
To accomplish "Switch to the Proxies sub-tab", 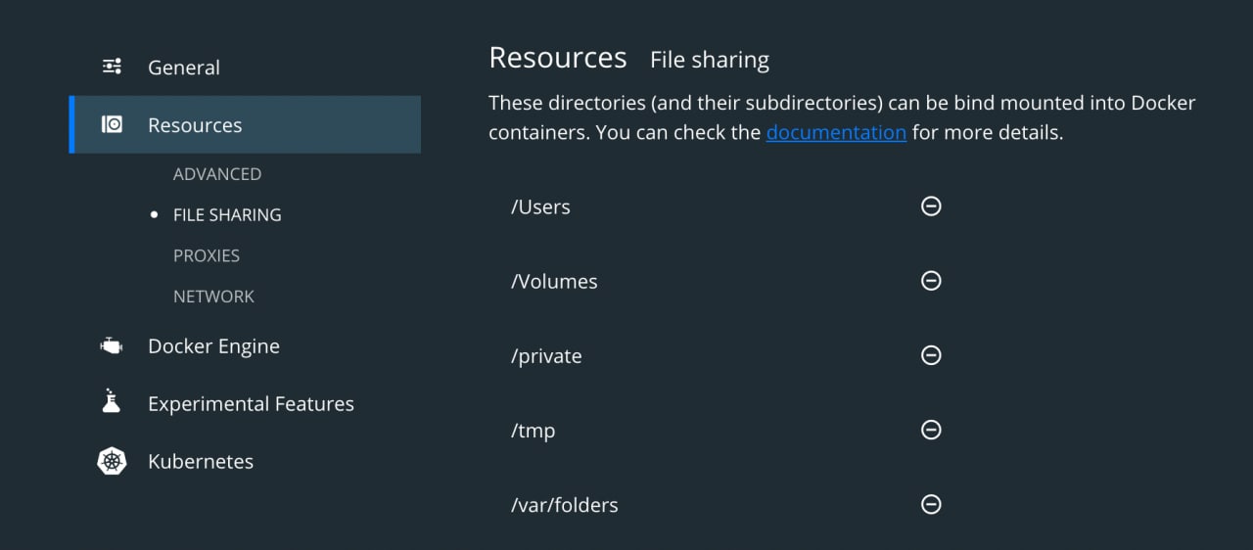I will 207,255.
